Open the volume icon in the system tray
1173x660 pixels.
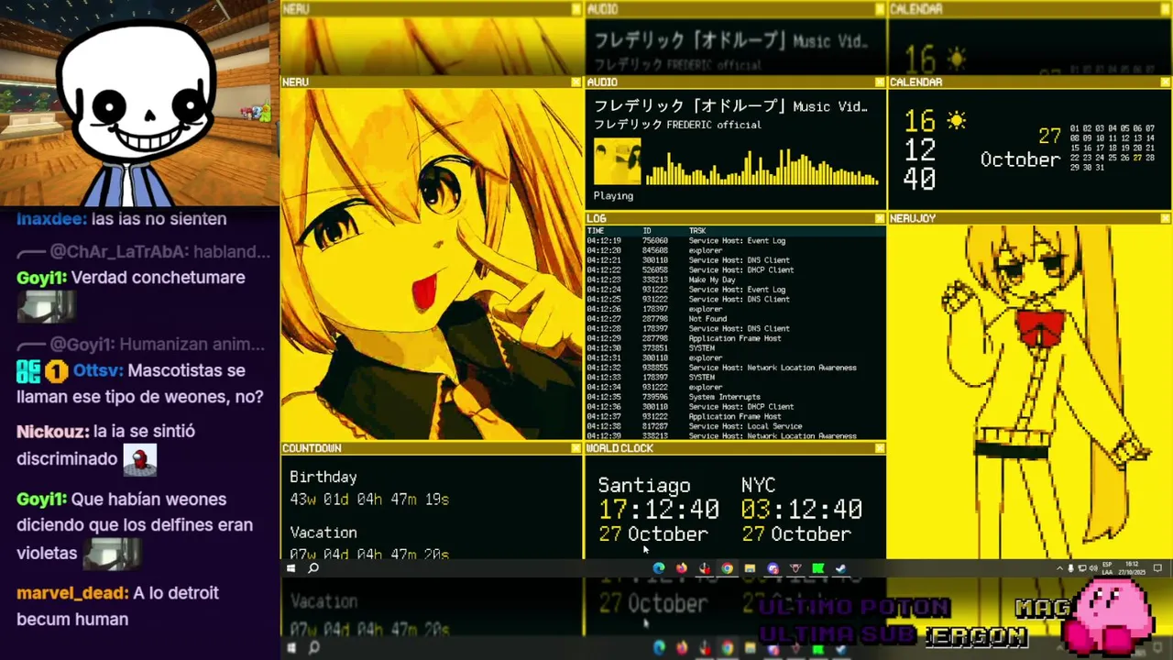click(1093, 568)
